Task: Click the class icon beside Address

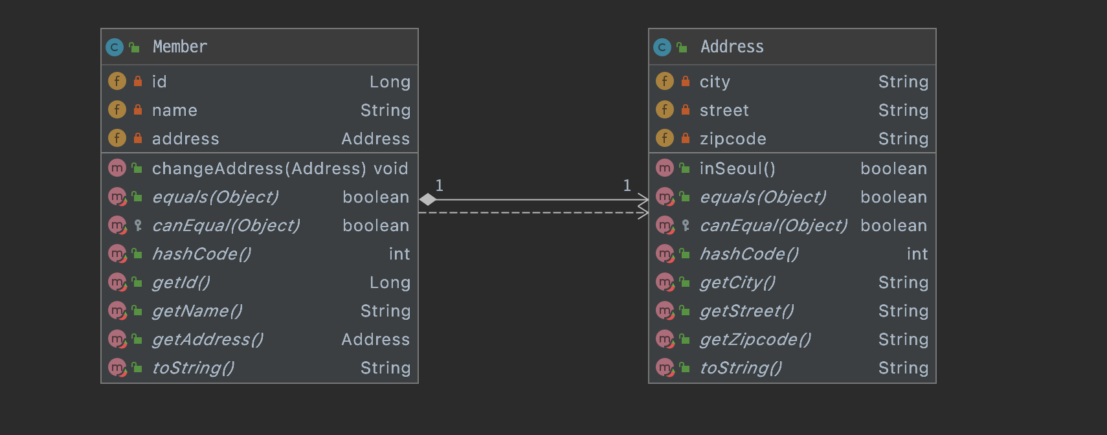Action: pos(662,47)
